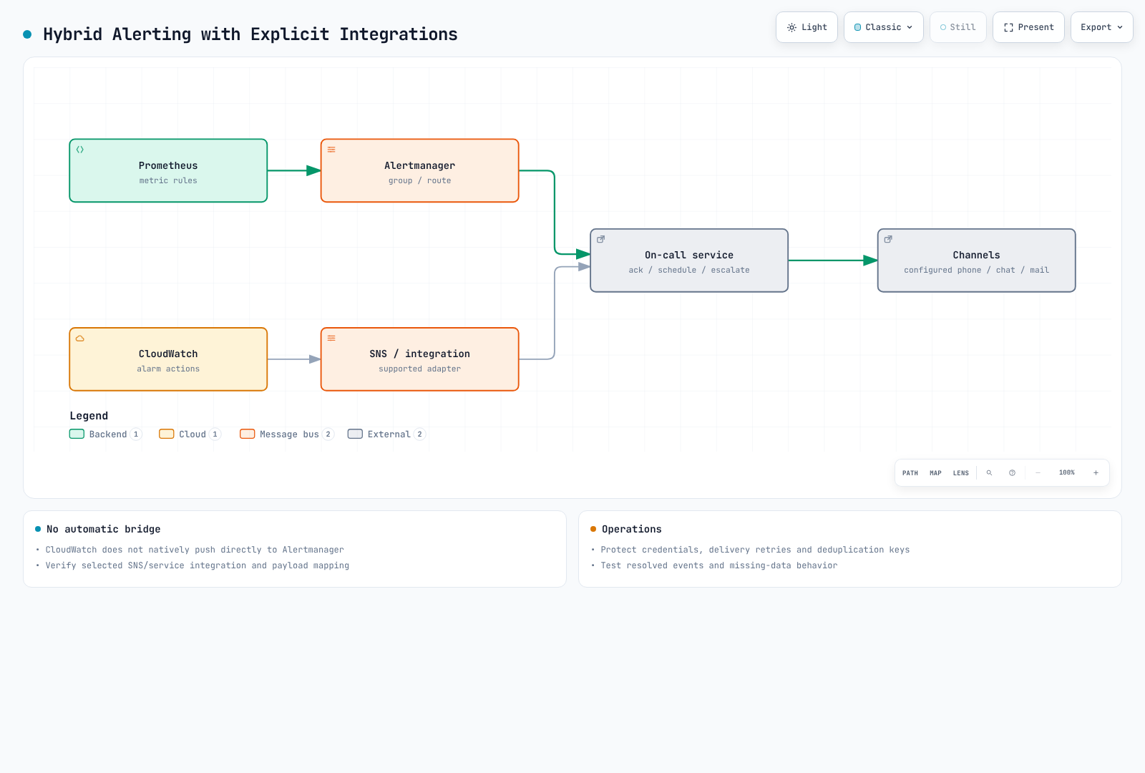Toggle the Cloud legend filter
This screenshot has height=773, width=1145.
(190, 434)
